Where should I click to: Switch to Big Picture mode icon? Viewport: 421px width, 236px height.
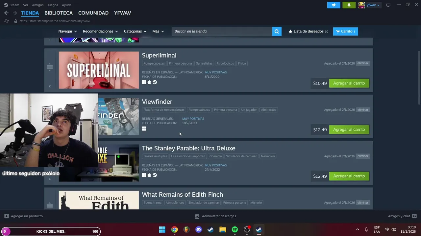click(388, 5)
